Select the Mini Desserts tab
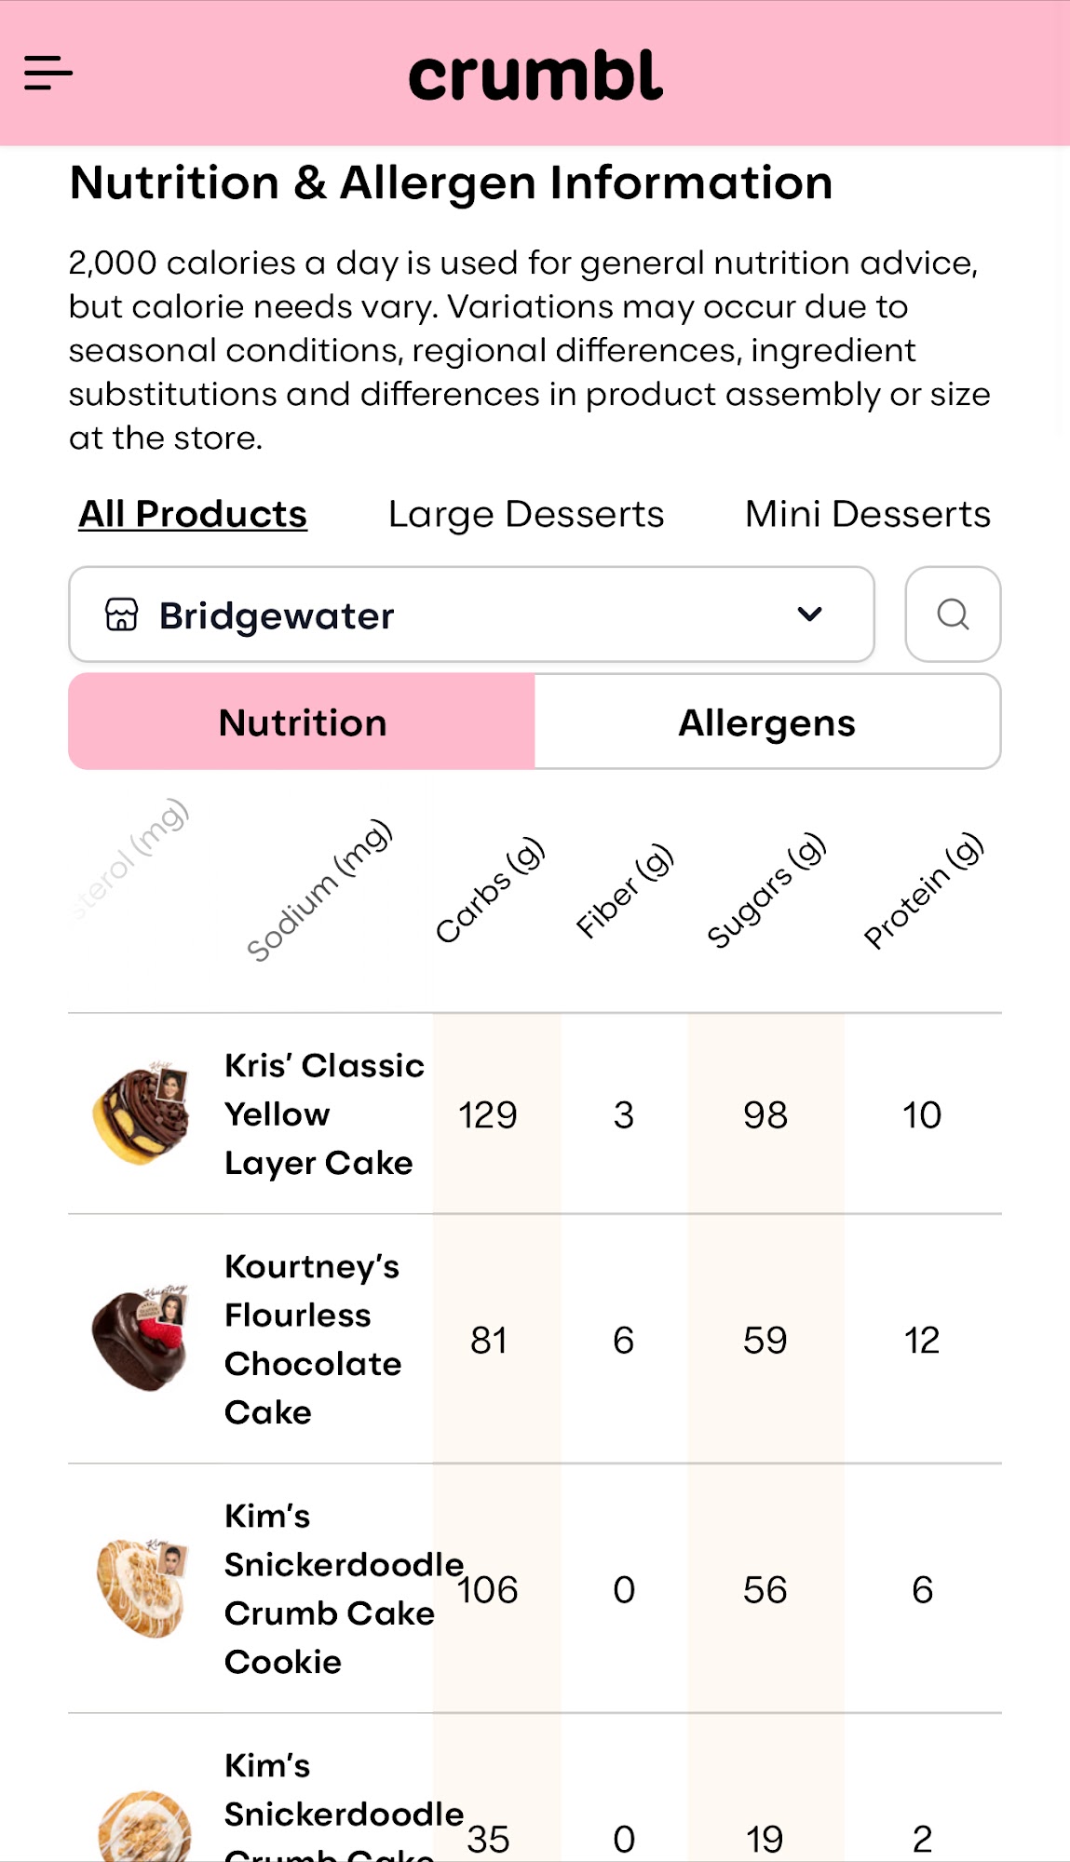1070x1862 pixels. (867, 514)
